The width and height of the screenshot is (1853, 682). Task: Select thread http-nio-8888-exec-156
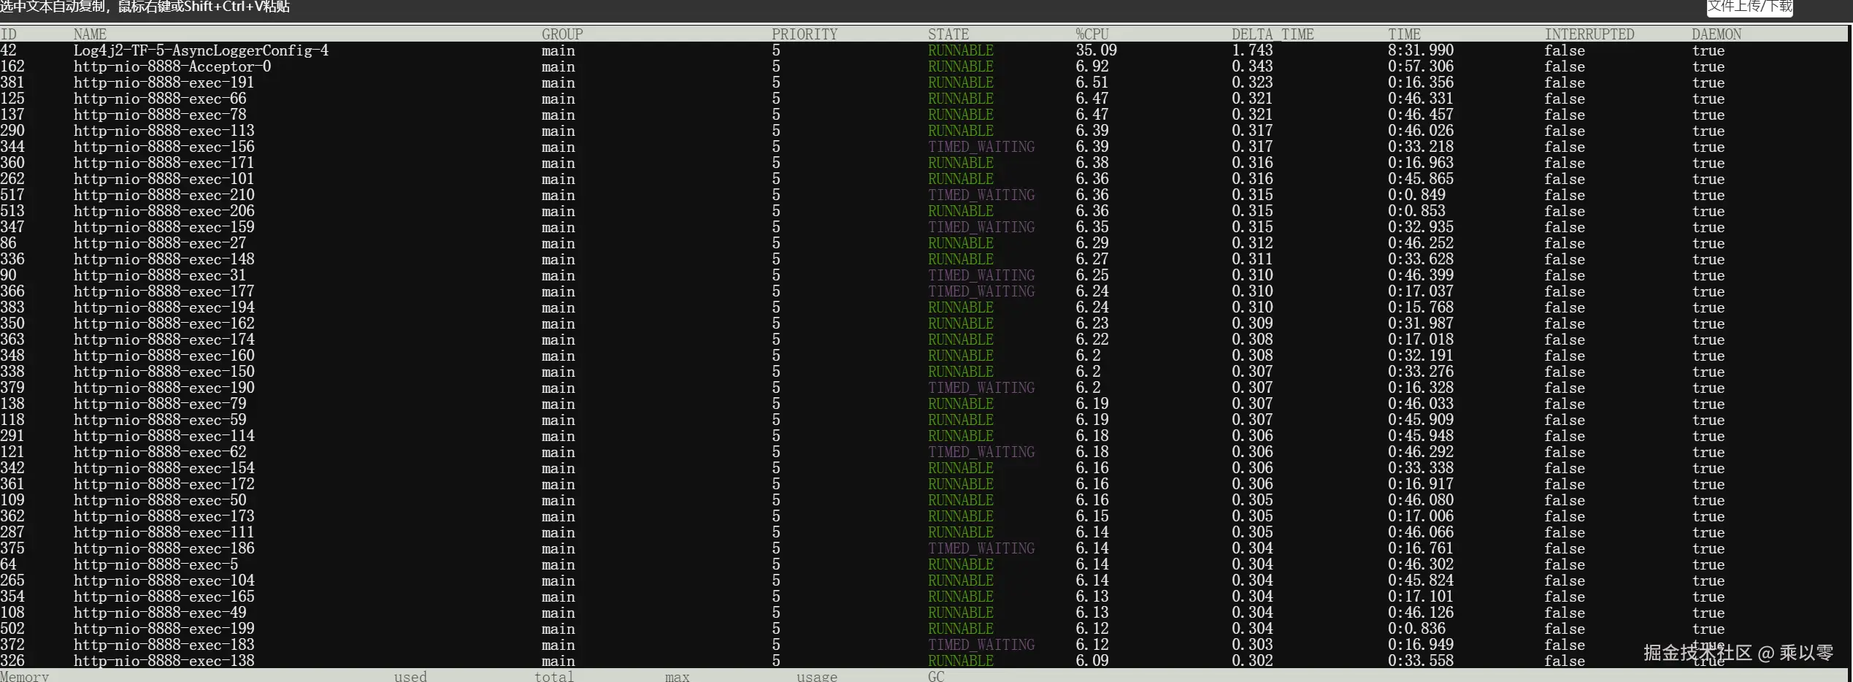164,147
